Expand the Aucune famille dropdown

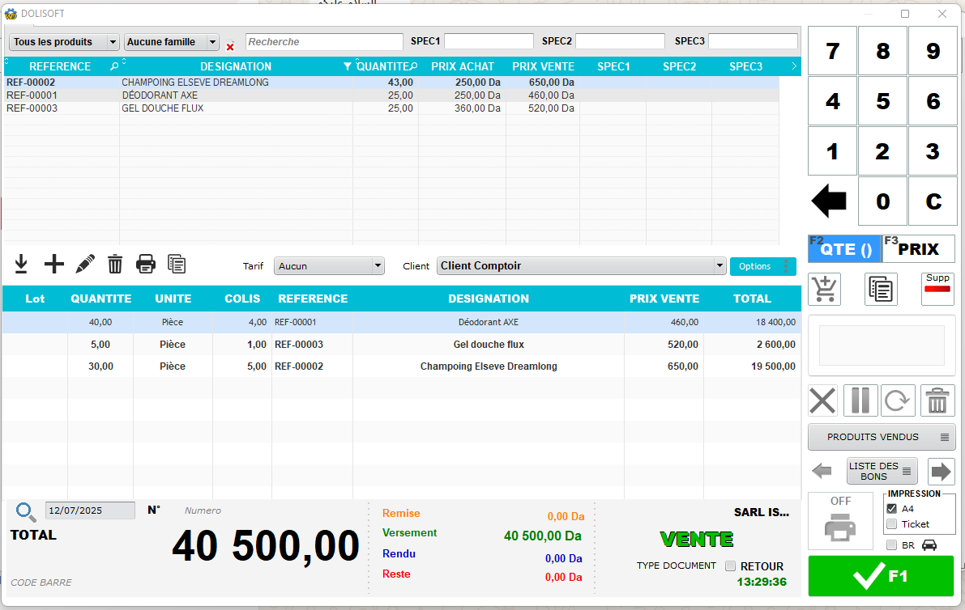(x=172, y=42)
